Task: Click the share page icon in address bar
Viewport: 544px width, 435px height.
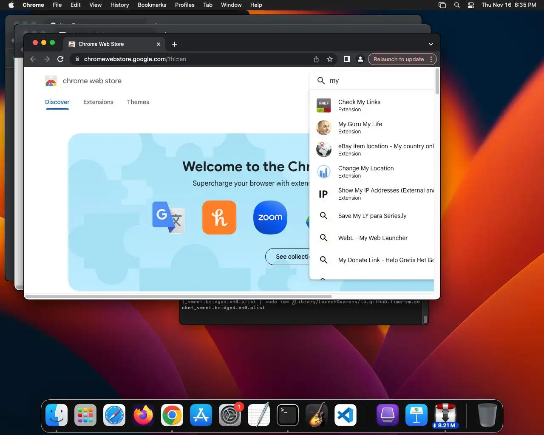Action: [x=316, y=59]
